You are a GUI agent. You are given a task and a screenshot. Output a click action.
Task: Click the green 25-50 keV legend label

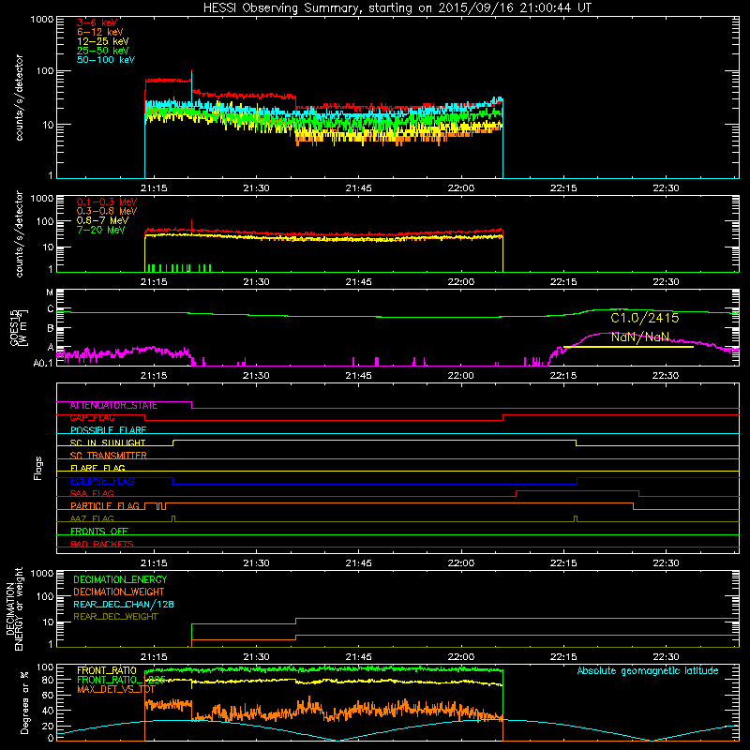tap(103, 51)
